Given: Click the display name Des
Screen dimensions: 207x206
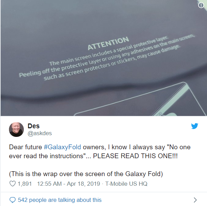Looking at the screenshot, I should point(33,126).
